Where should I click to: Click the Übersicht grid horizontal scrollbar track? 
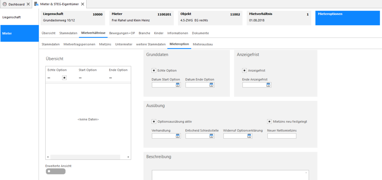(x=85, y=157)
